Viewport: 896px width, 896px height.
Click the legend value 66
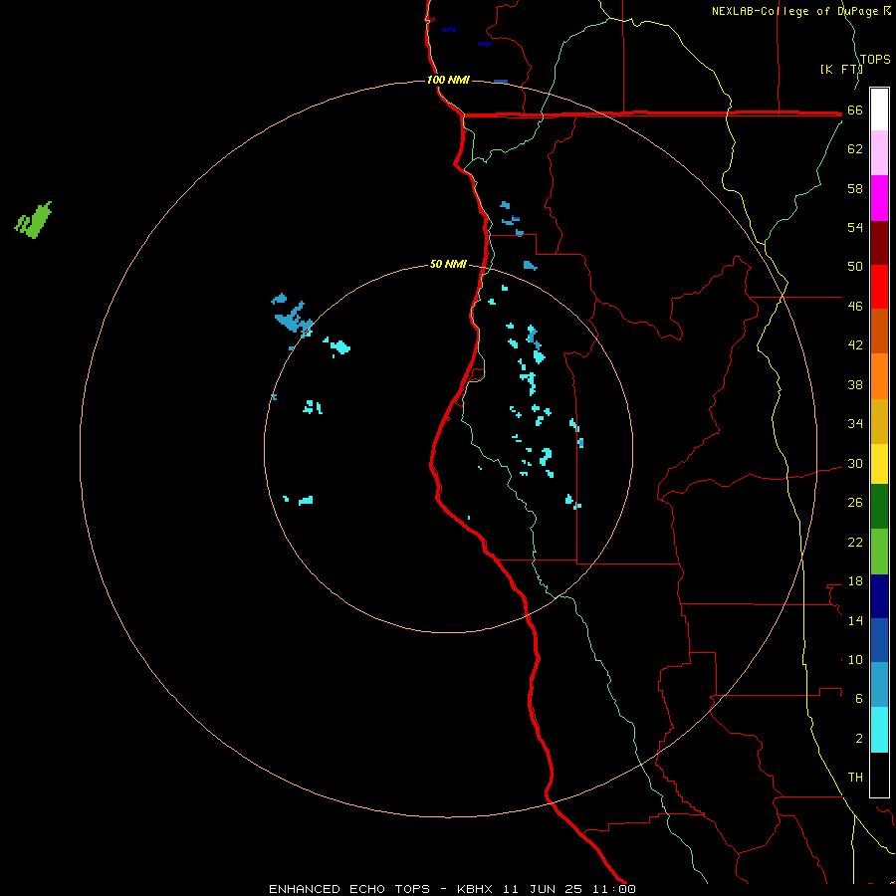855,110
